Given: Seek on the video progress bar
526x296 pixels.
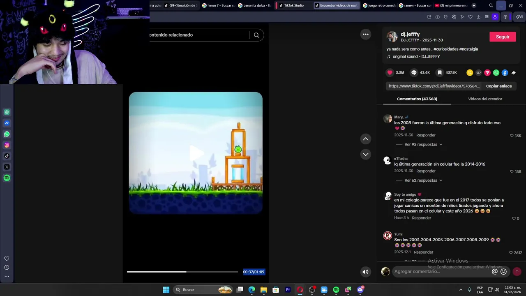Looking at the screenshot, I should tap(182, 272).
